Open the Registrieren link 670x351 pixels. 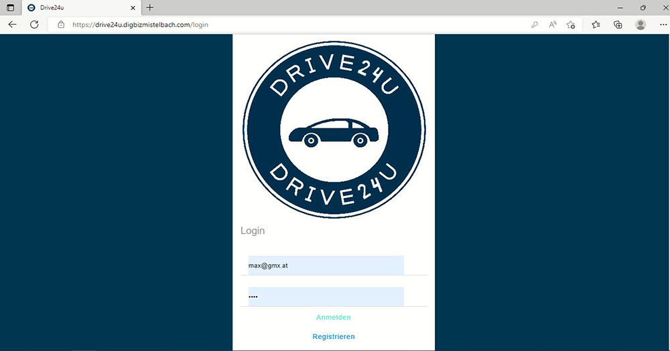pos(333,336)
